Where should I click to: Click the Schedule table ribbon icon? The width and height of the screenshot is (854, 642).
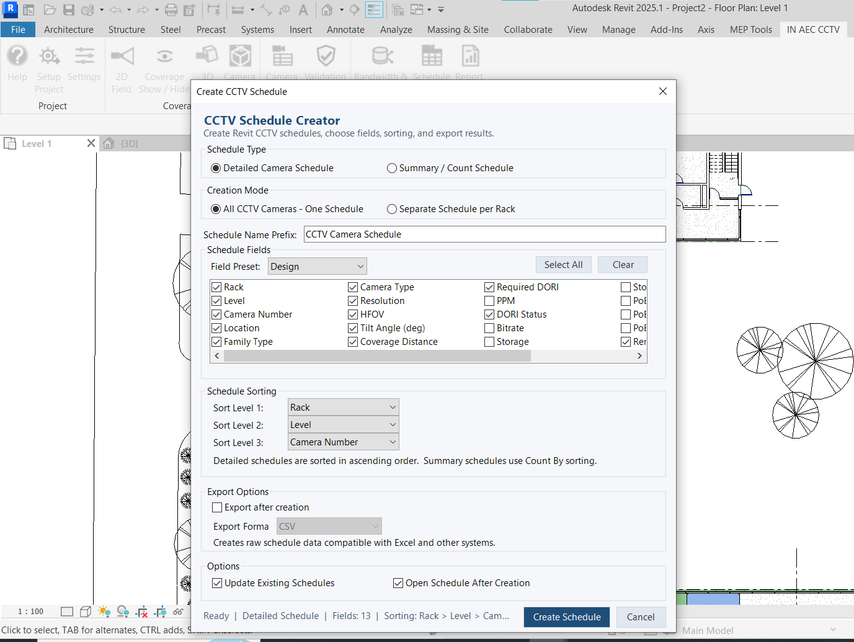432,56
